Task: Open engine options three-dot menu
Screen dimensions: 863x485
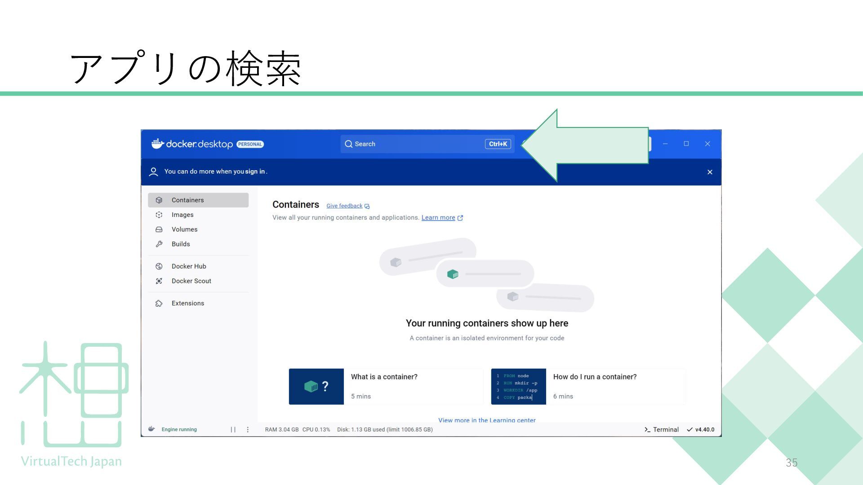Action: [x=248, y=430]
